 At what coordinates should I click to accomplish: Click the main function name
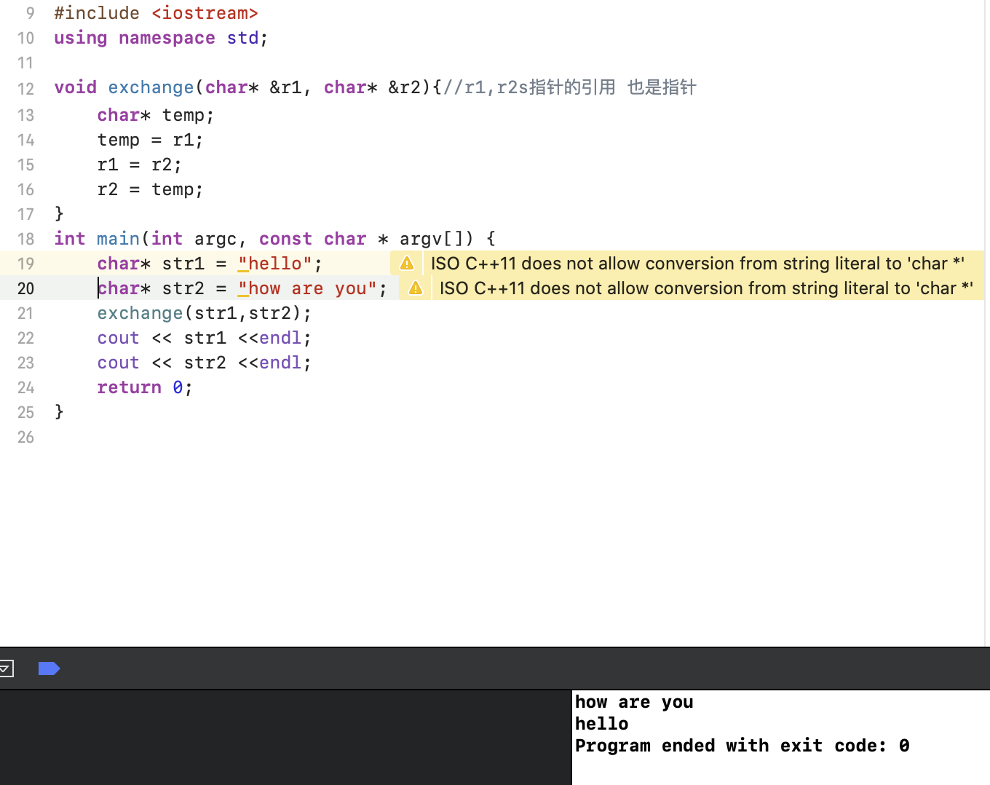tap(118, 239)
